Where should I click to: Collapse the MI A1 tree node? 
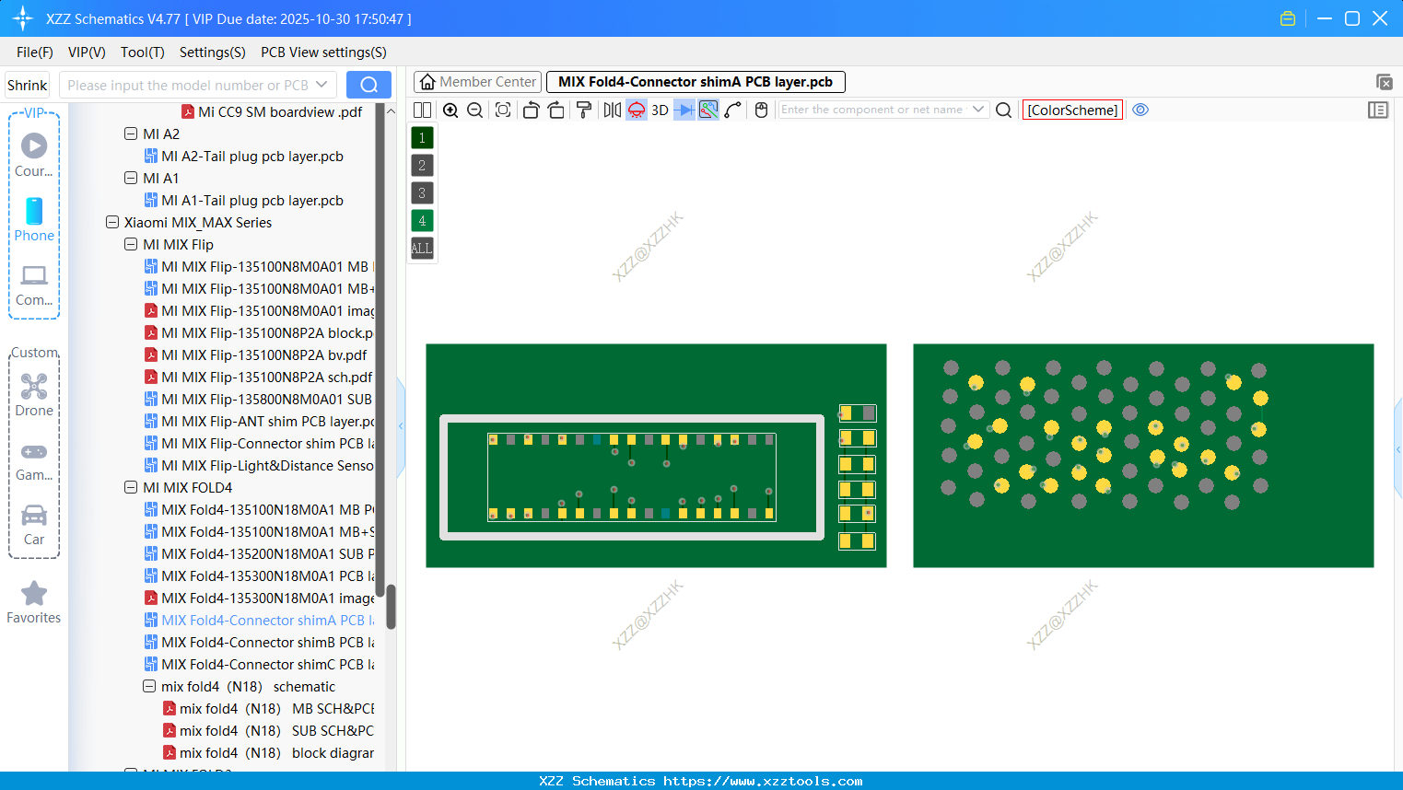point(131,178)
